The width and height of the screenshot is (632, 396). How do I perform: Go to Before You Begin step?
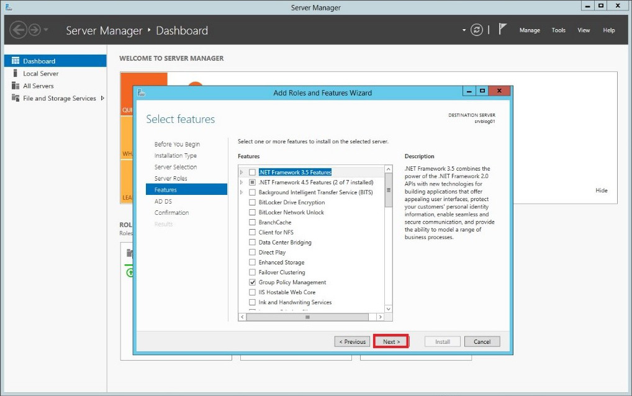coord(177,144)
